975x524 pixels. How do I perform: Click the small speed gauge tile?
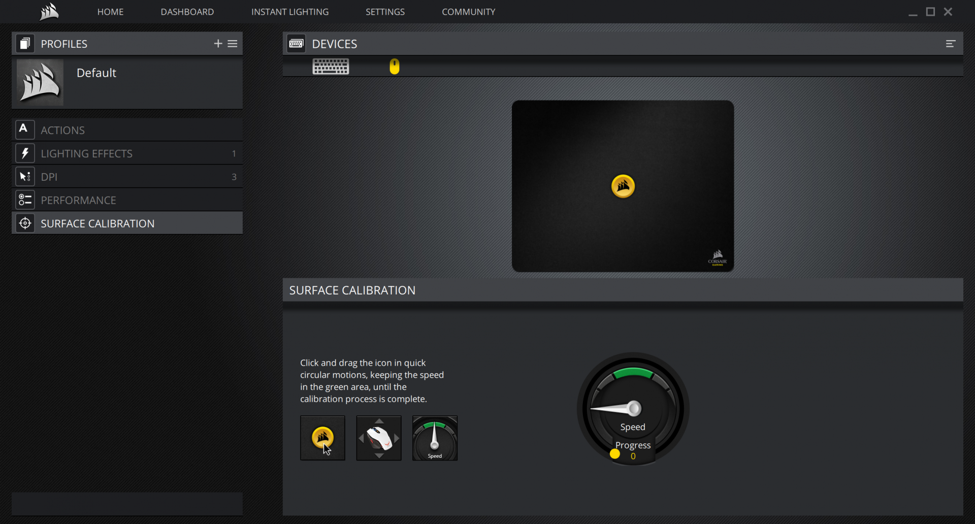pyautogui.click(x=435, y=438)
